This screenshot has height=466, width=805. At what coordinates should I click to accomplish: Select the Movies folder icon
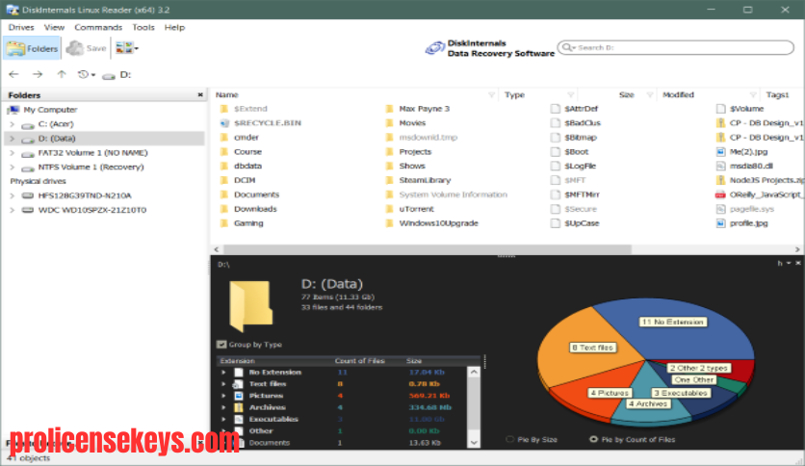click(x=389, y=123)
